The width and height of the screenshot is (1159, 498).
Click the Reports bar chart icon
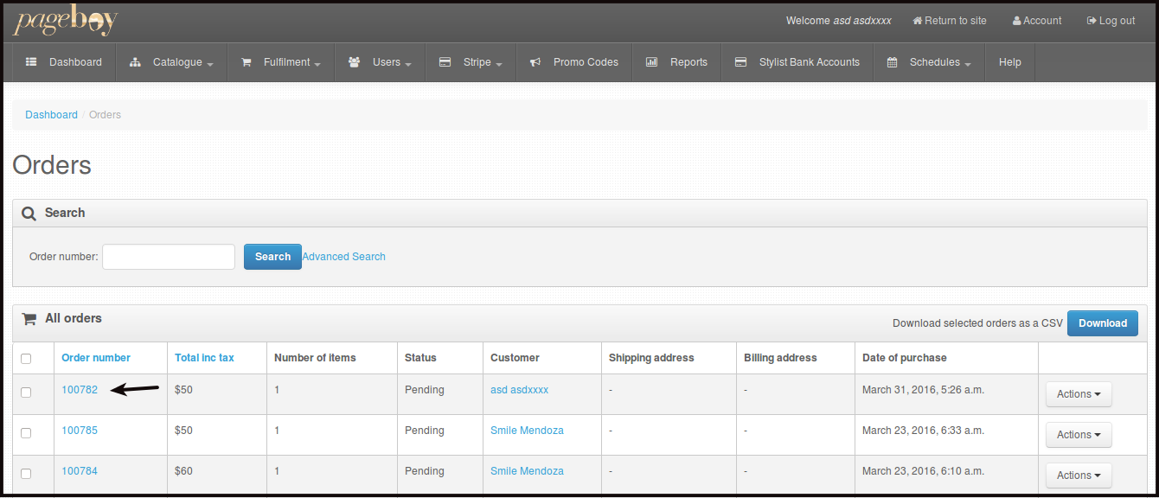click(651, 62)
